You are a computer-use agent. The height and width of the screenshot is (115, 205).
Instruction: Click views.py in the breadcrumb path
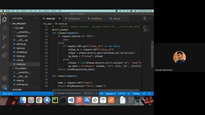point(63,24)
